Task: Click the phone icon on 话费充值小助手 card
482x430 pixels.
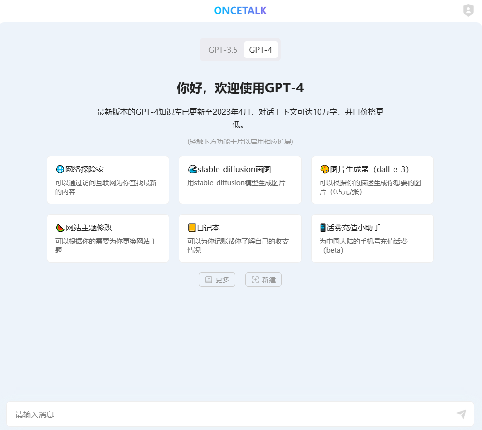Action: [323, 228]
